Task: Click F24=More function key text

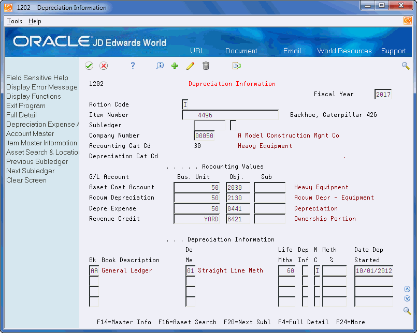Action: (x=351, y=322)
